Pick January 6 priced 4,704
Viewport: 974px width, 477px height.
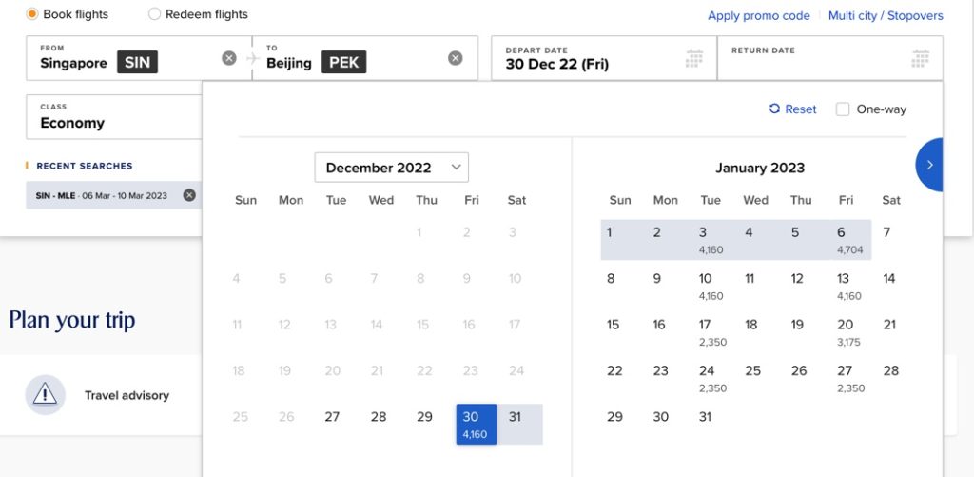[x=849, y=240]
